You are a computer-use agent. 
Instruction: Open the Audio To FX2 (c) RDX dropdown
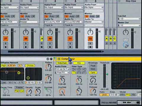tap(9, 22)
